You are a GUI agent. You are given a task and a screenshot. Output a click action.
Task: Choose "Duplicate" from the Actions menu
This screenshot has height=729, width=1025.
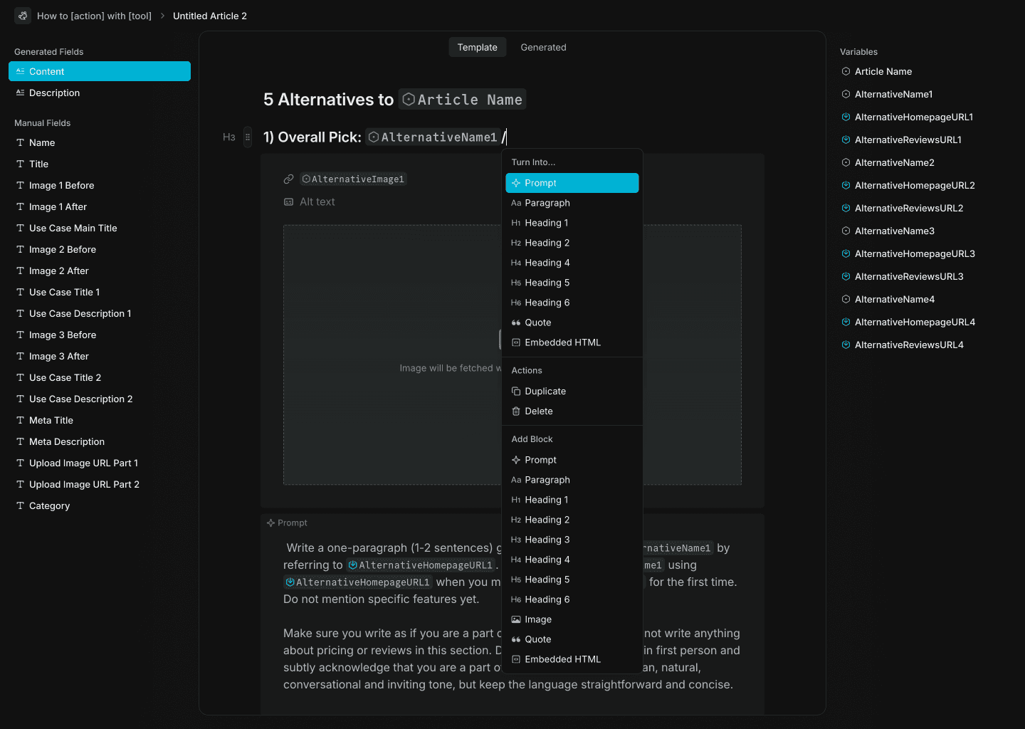pyautogui.click(x=545, y=391)
